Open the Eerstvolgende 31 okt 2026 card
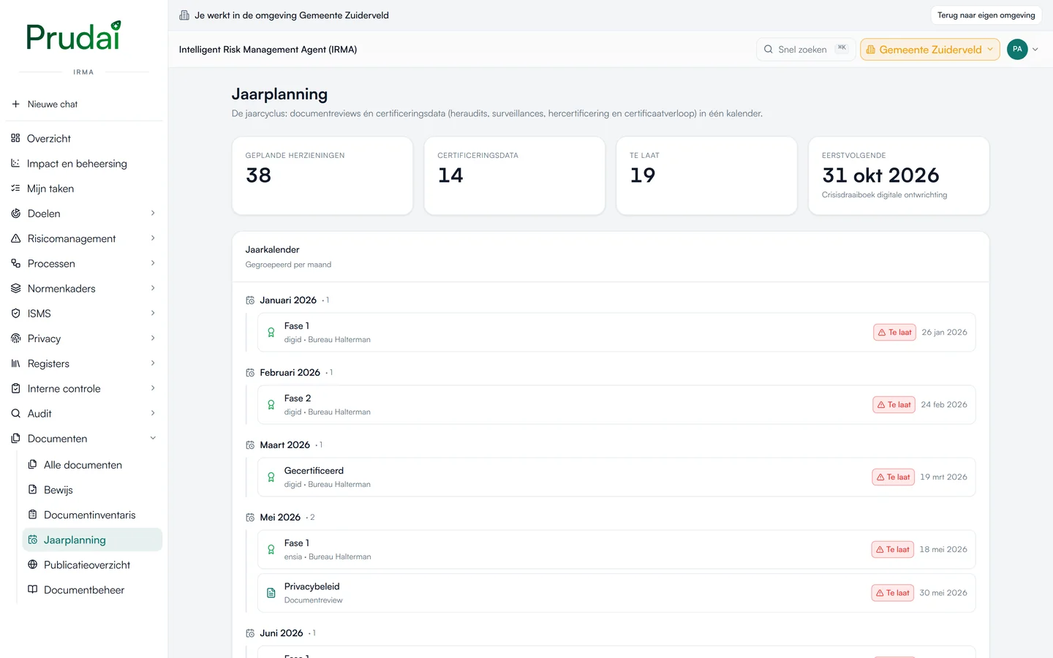1053x658 pixels. (899, 176)
